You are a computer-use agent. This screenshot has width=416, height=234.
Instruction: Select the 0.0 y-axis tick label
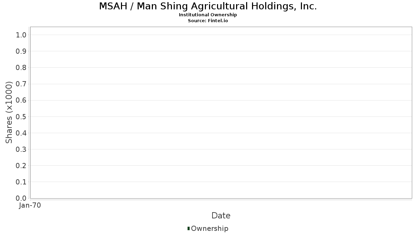click(21, 198)
